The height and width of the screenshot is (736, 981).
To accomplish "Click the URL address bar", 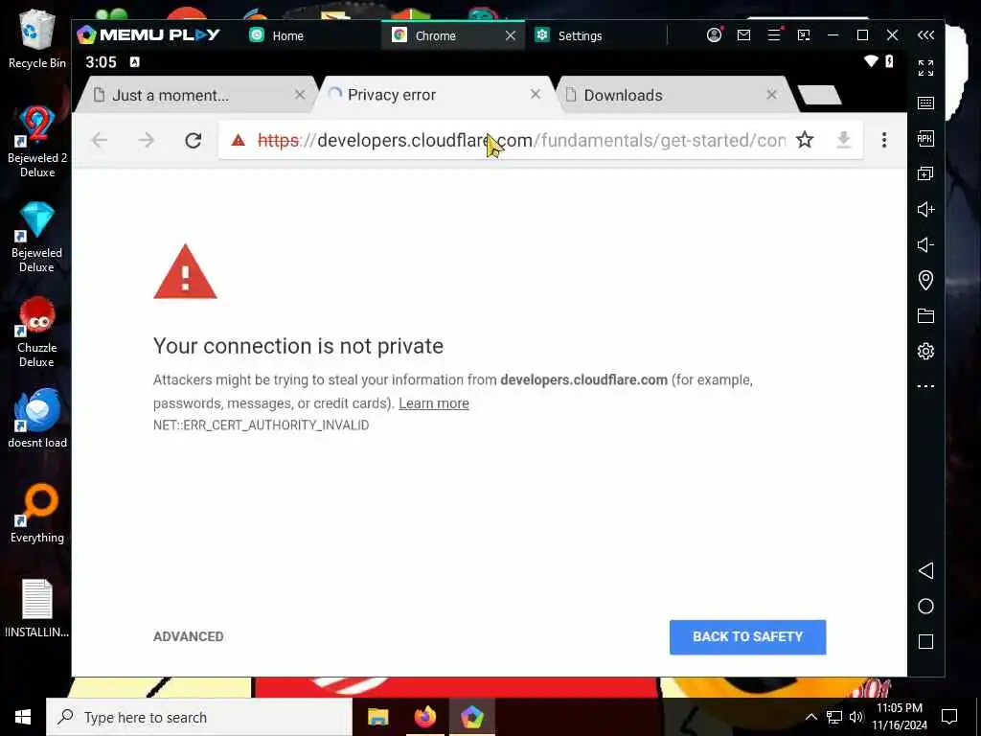I will 520,140.
